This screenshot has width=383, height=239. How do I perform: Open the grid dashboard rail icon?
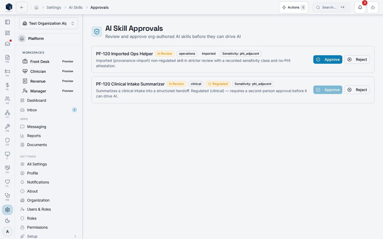pos(7,33)
